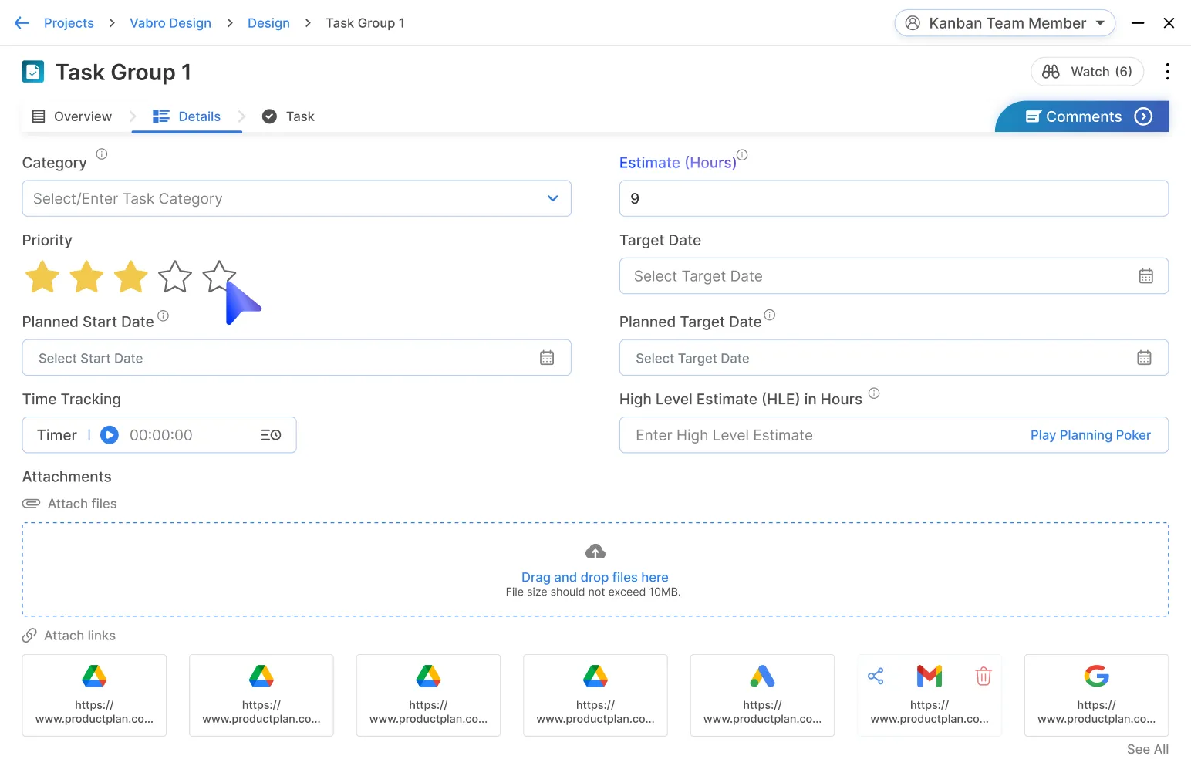
Task: Click the Play Planning Poker link
Action: point(1090,435)
